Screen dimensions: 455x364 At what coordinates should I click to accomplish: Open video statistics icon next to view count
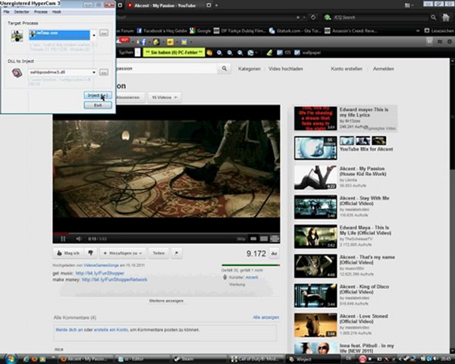tap(274, 253)
